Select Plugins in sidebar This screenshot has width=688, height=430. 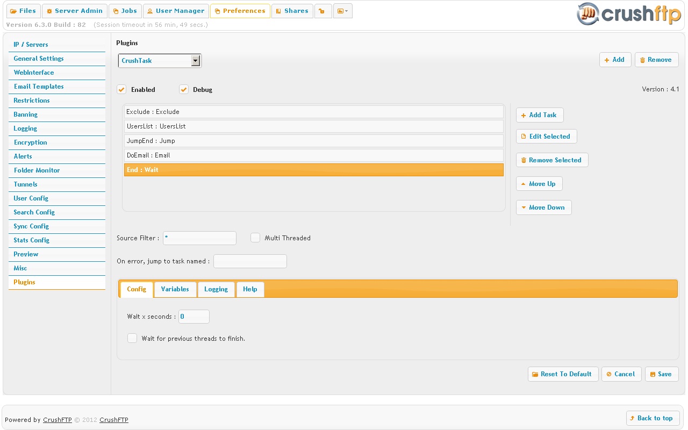[57, 282]
